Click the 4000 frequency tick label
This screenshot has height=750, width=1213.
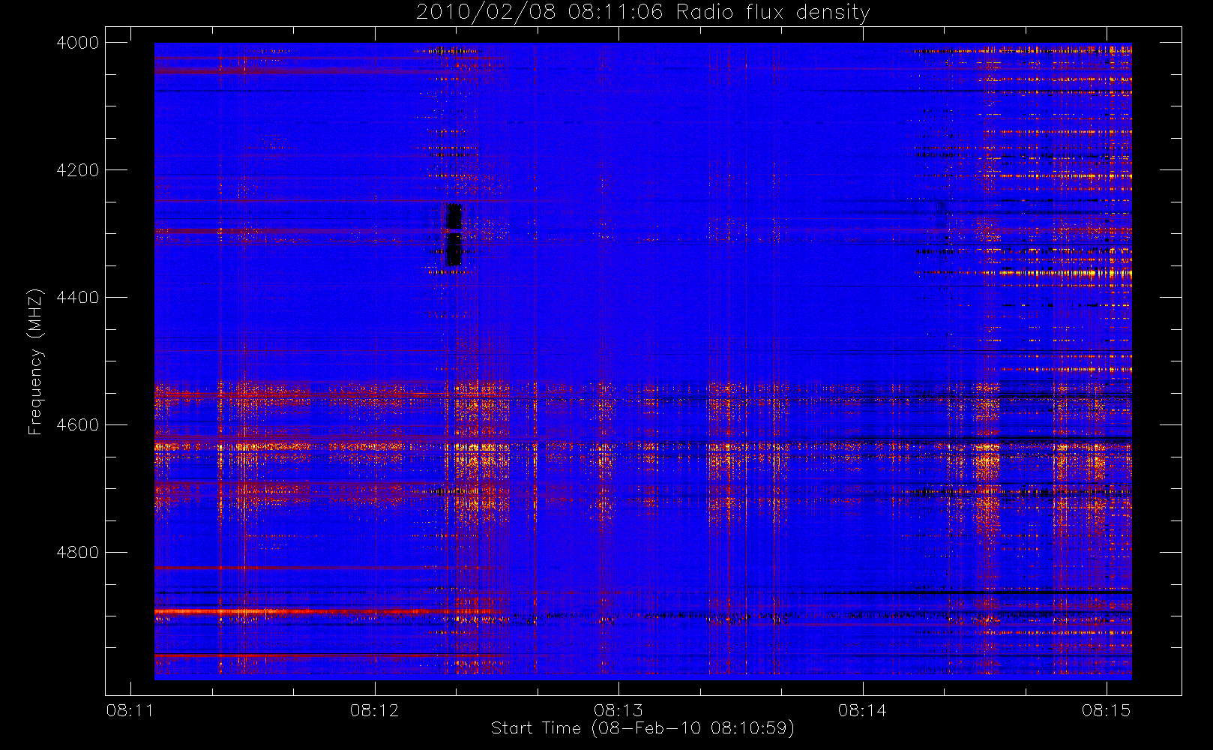tap(78, 43)
